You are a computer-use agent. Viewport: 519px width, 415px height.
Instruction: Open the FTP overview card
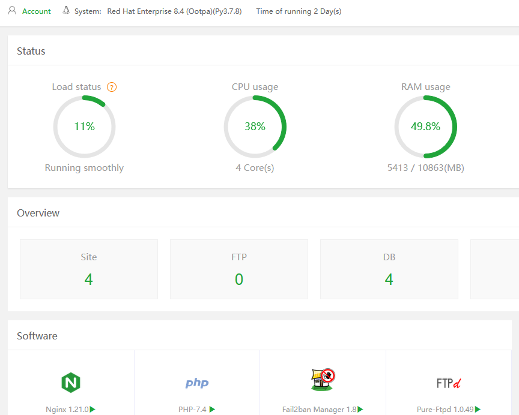tap(239, 269)
